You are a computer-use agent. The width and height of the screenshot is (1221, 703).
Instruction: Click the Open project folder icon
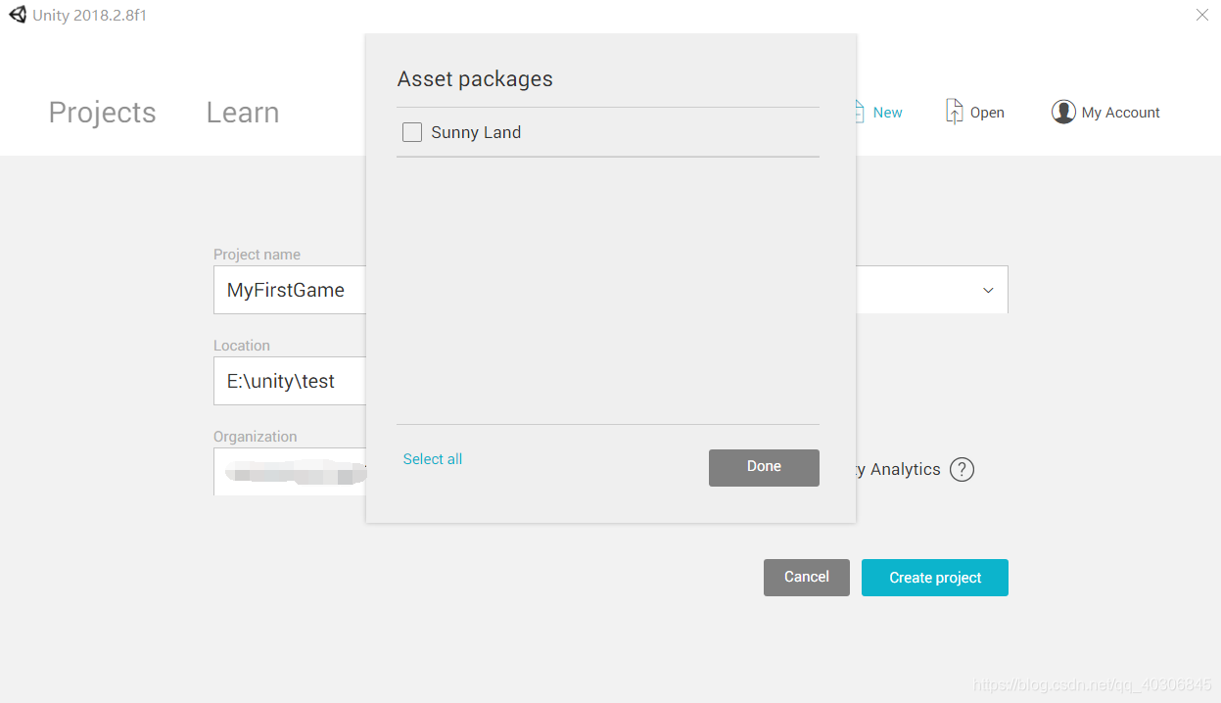click(x=954, y=112)
